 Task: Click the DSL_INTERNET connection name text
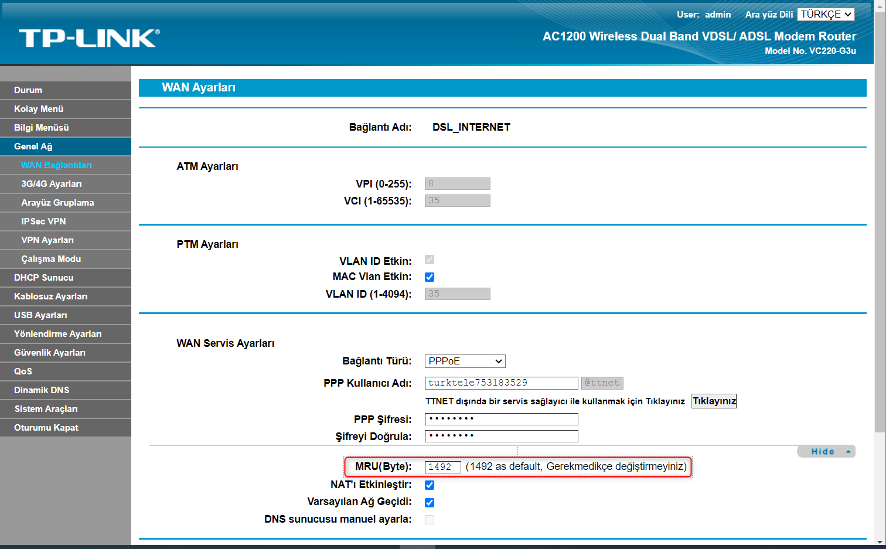point(471,127)
